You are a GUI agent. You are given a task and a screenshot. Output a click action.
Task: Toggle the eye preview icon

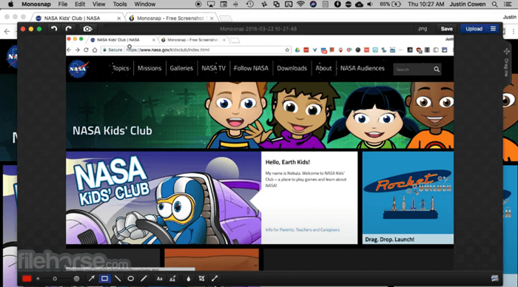point(87,29)
